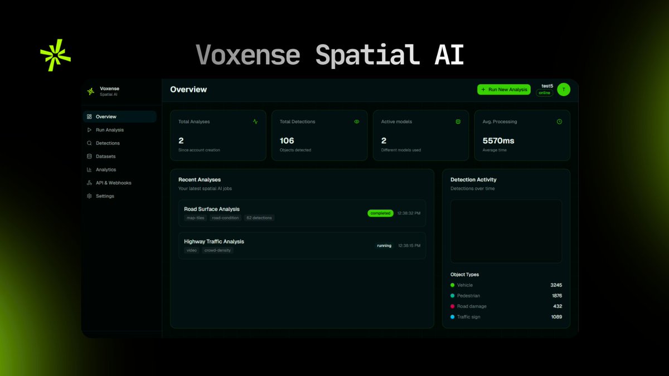Click the 12:38:32 PM timestamp
This screenshot has height=376, width=669.
[x=409, y=213]
